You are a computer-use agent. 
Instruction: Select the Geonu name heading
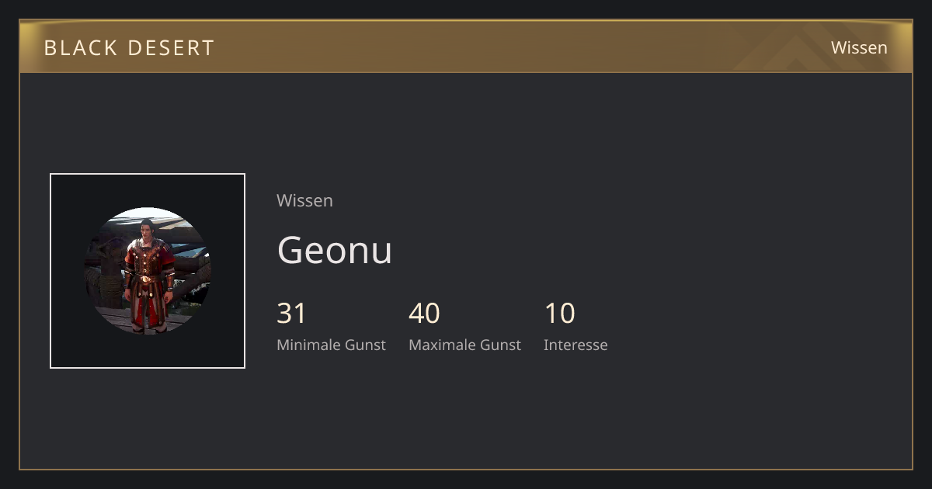click(x=335, y=250)
